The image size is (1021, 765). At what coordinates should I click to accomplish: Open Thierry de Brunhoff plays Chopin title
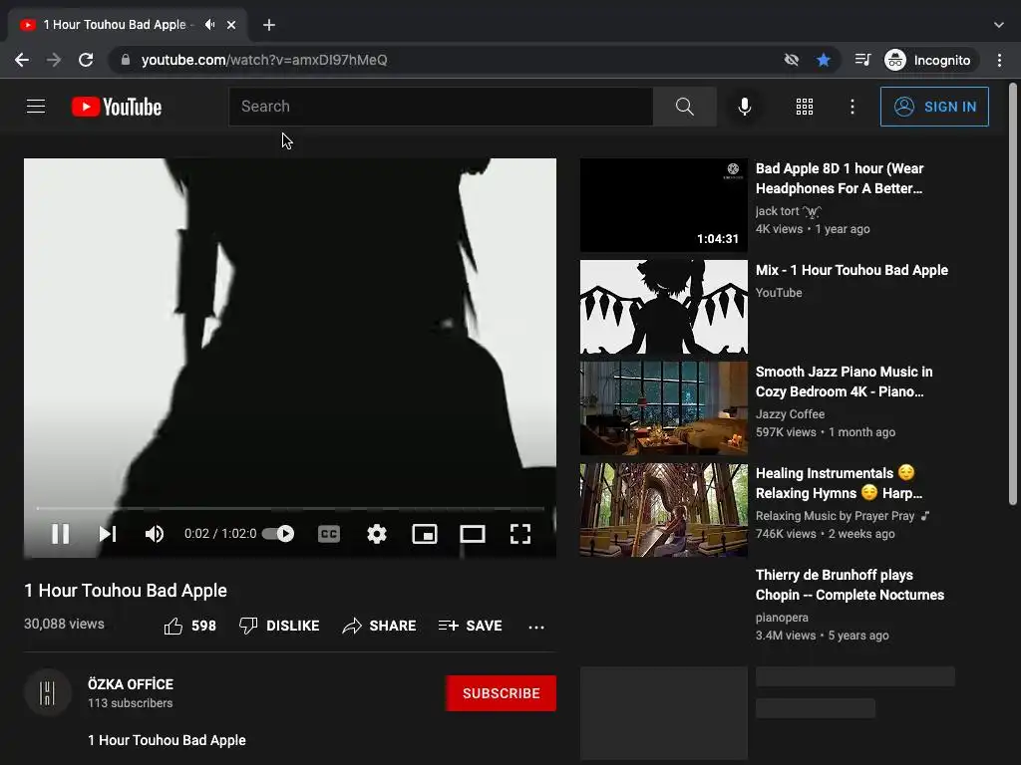(x=850, y=585)
